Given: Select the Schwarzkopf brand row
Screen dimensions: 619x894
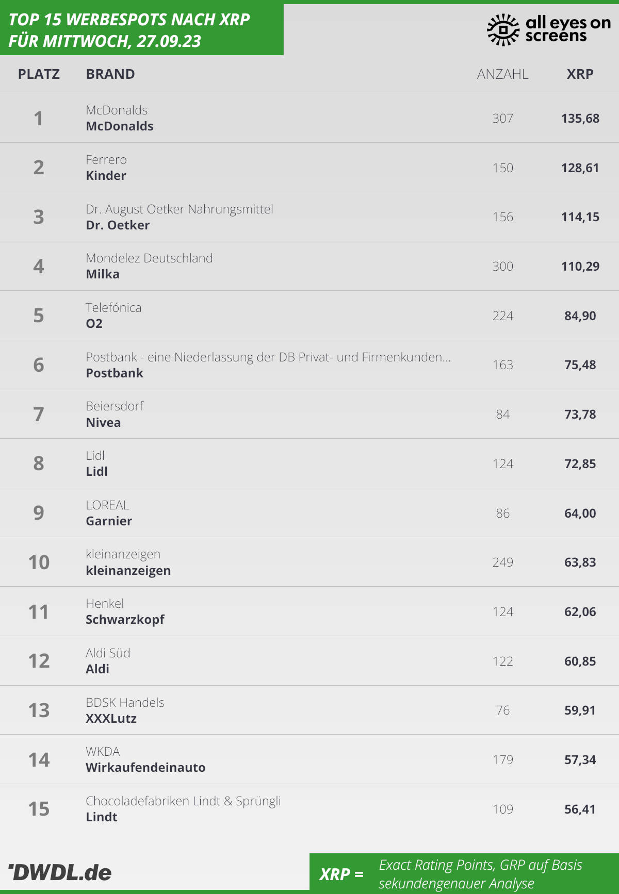Looking at the screenshot, I should click(x=309, y=611).
